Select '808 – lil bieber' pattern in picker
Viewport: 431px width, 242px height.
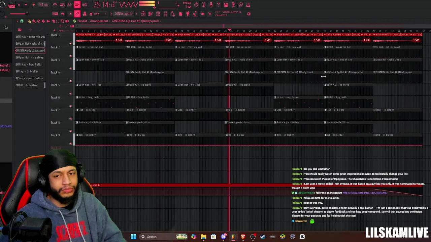tap(30, 85)
